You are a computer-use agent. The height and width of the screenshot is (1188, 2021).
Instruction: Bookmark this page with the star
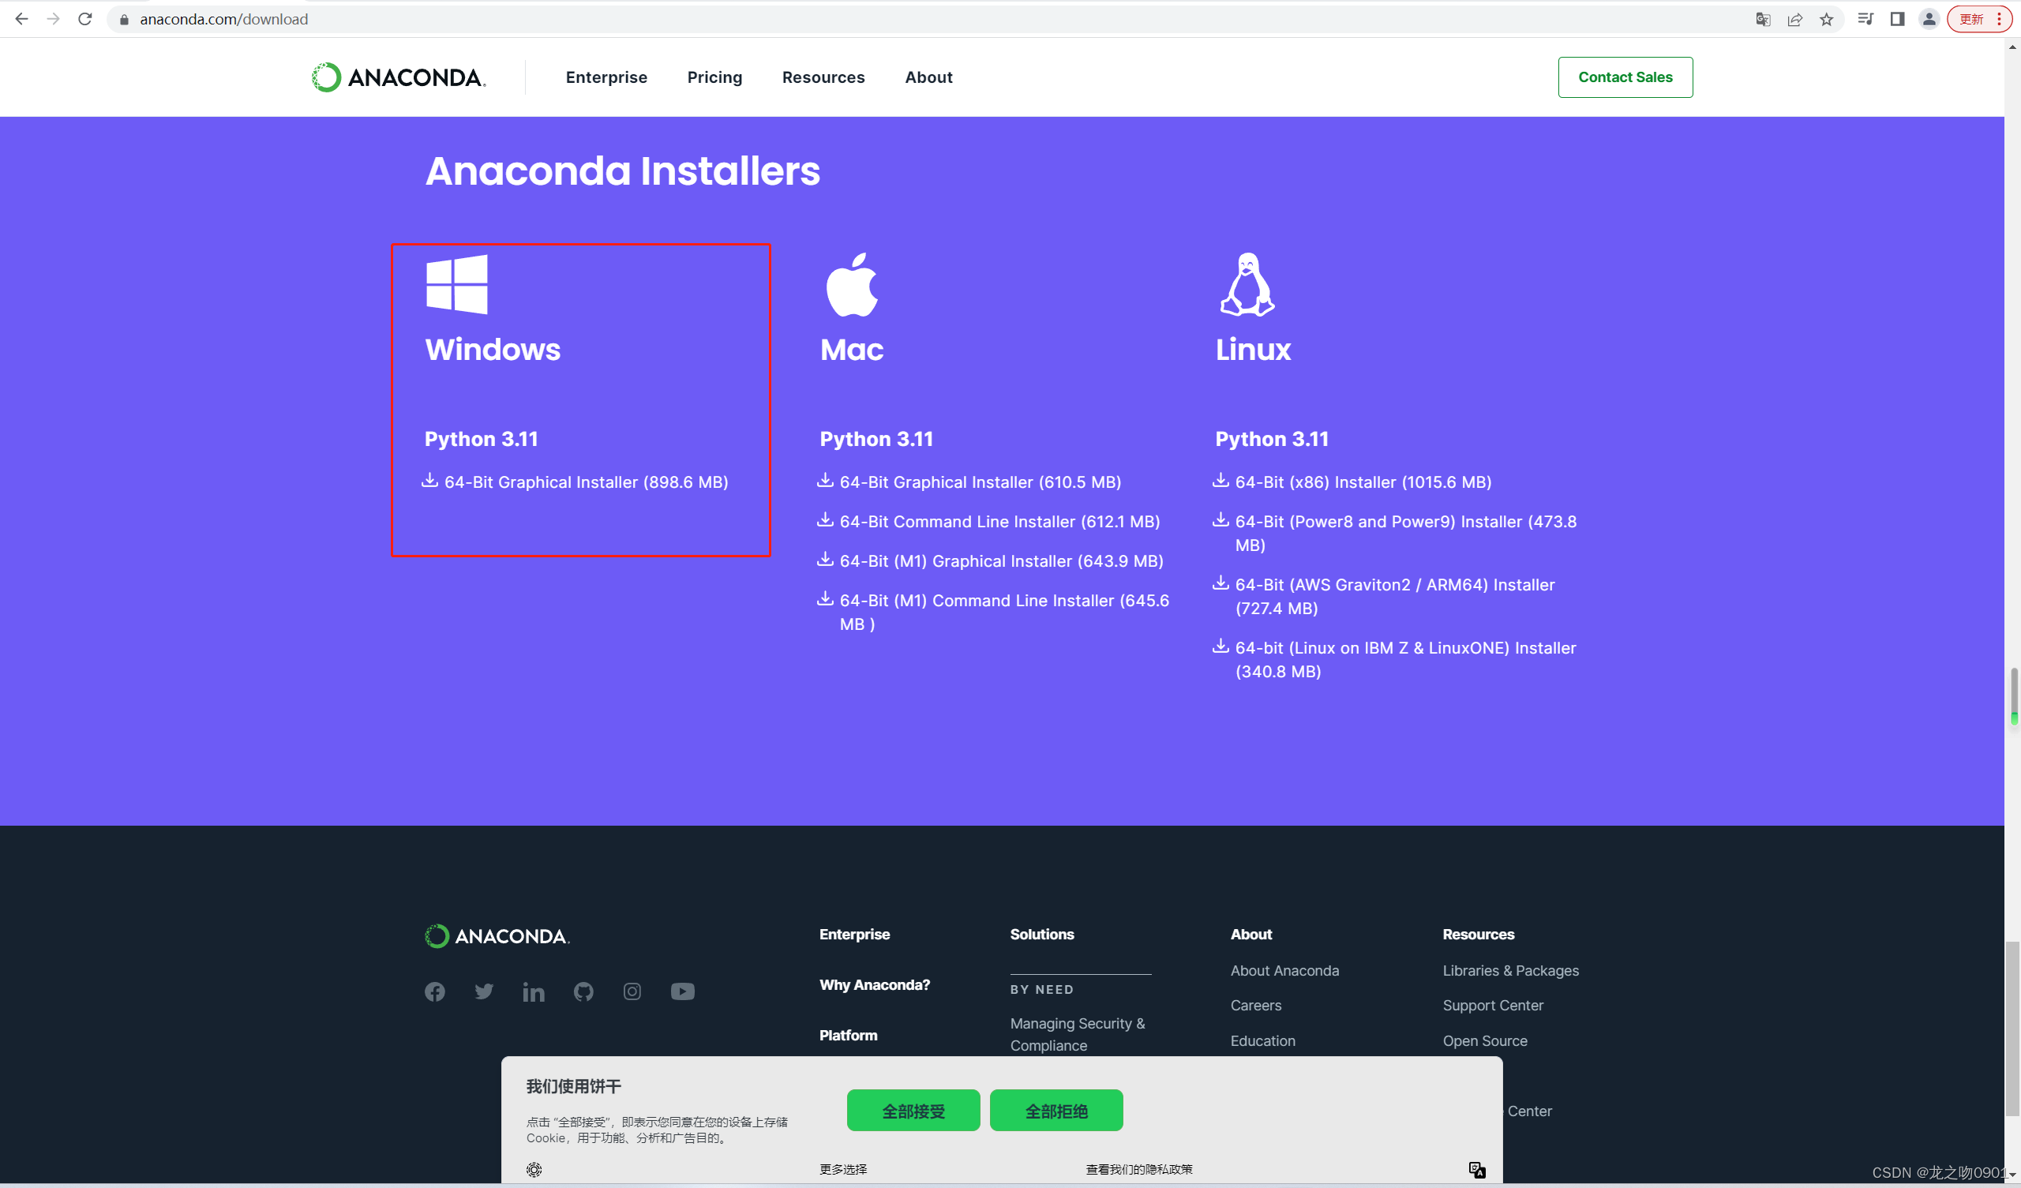[1826, 19]
